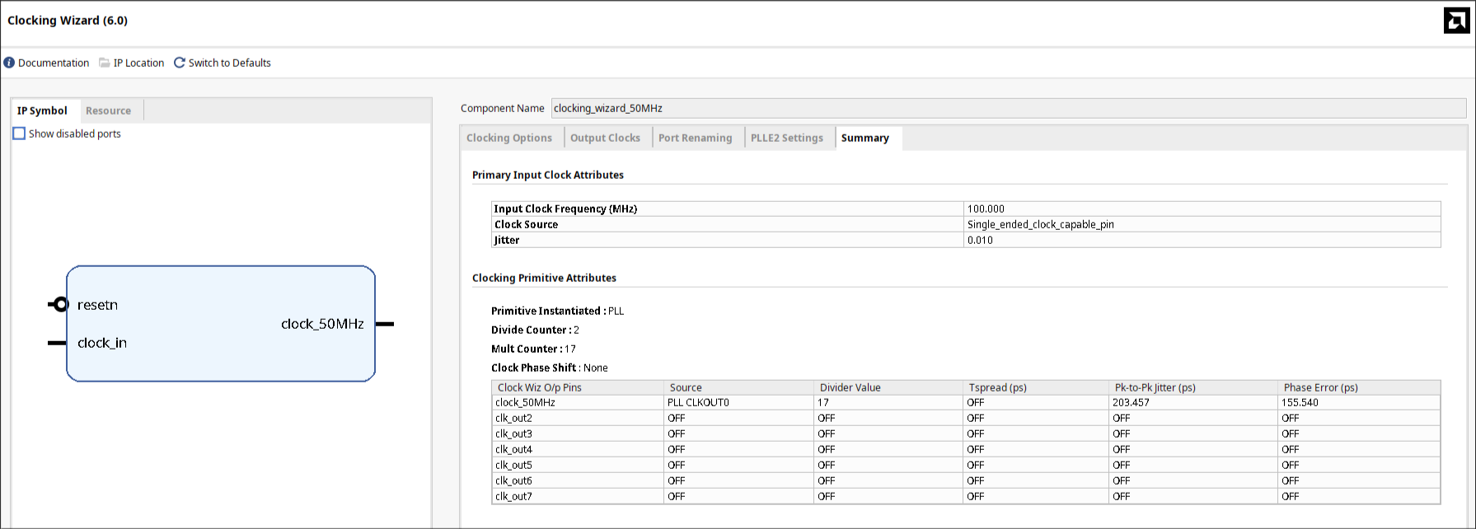Image resolution: width=1476 pixels, height=529 pixels.
Task: Click the IP Location folder icon
Action: [x=105, y=63]
